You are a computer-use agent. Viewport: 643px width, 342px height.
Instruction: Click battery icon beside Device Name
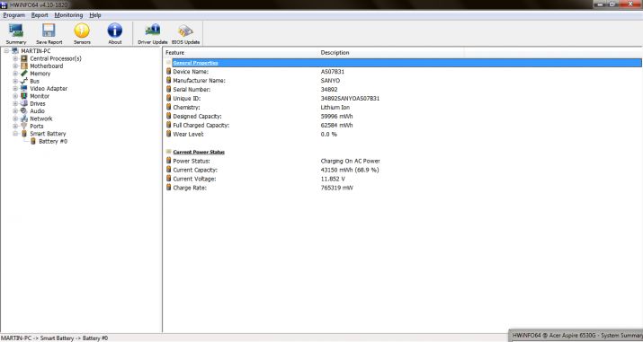(168, 71)
